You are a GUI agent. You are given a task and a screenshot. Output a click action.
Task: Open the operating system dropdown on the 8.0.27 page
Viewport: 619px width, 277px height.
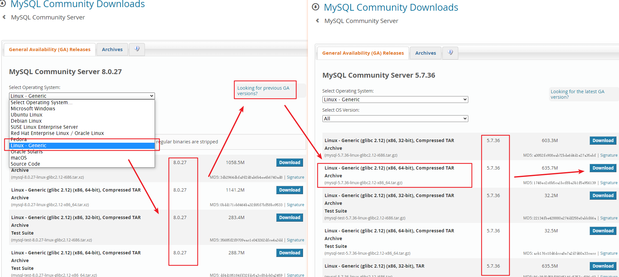coord(82,96)
